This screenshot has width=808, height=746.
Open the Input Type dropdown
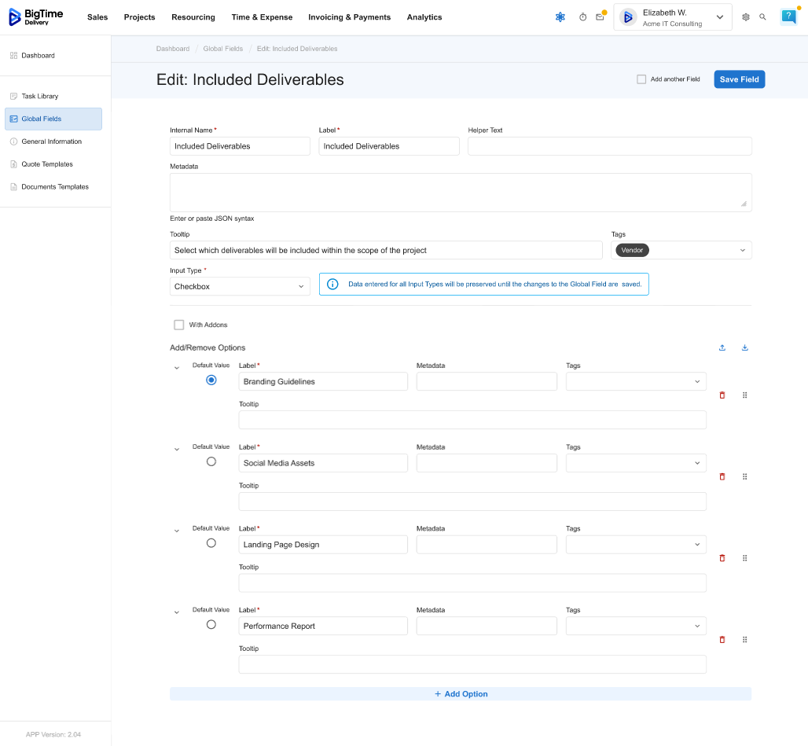pos(240,287)
